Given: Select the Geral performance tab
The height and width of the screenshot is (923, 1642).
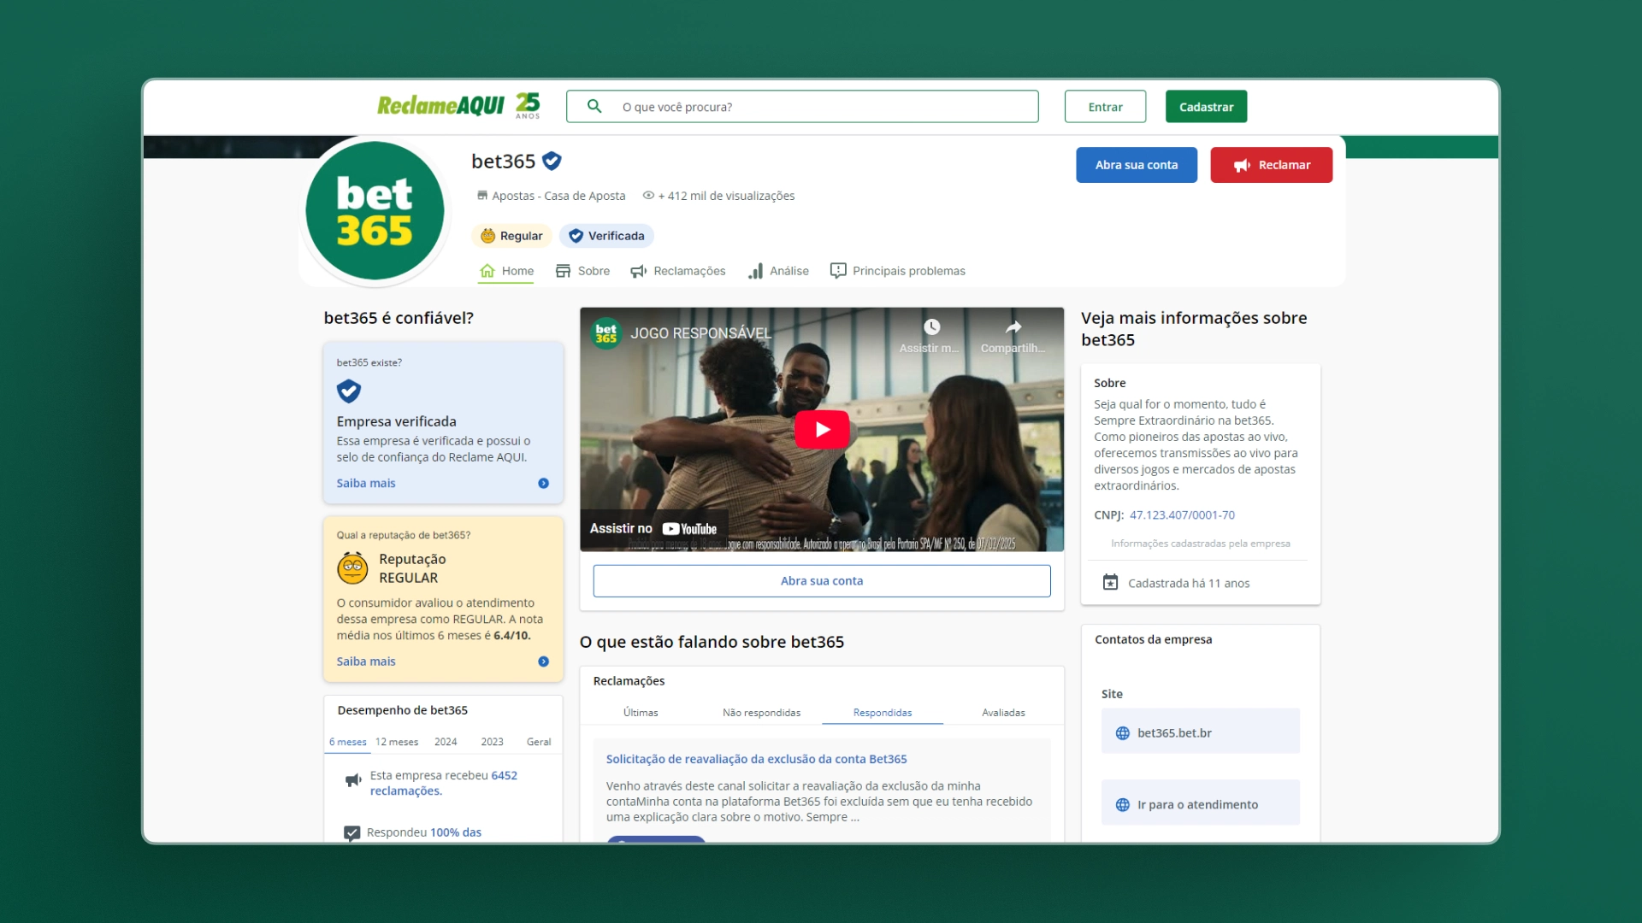Looking at the screenshot, I should tap(539, 742).
